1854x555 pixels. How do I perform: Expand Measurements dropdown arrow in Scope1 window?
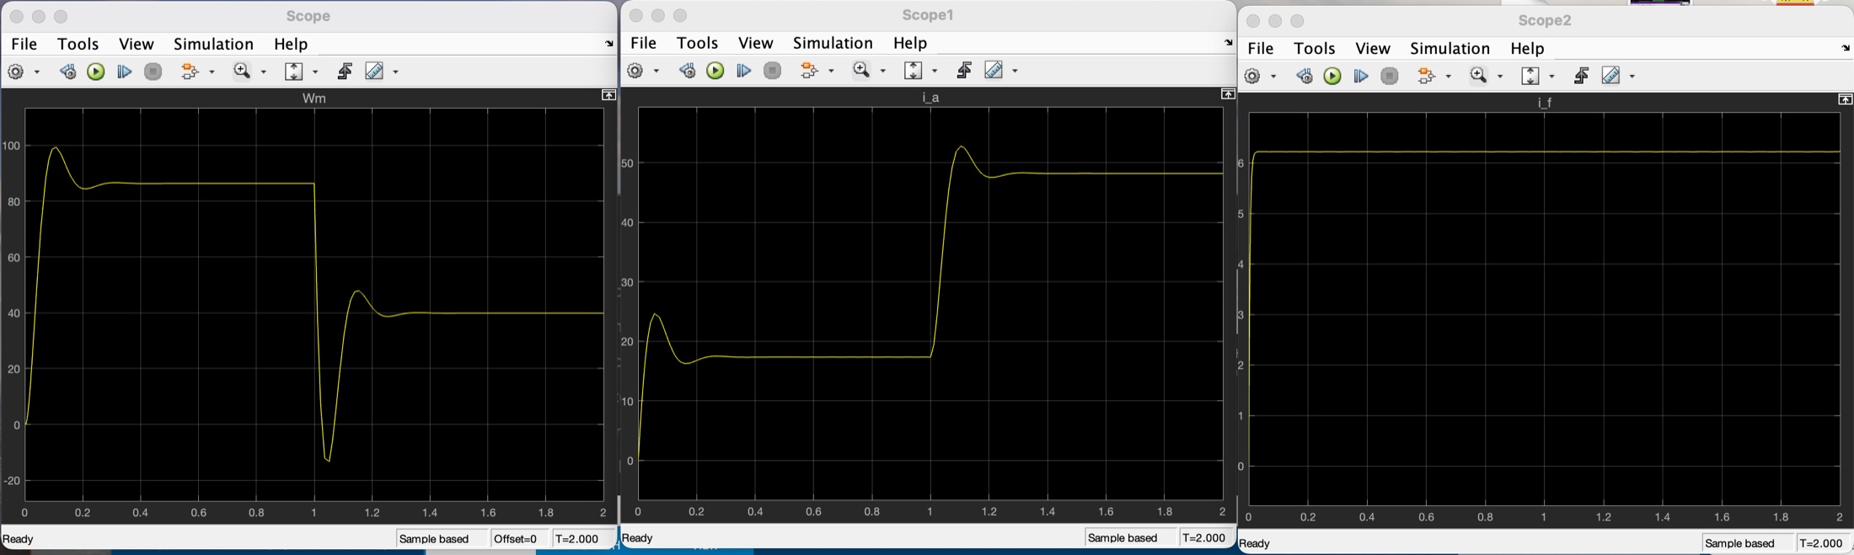coord(1015,72)
